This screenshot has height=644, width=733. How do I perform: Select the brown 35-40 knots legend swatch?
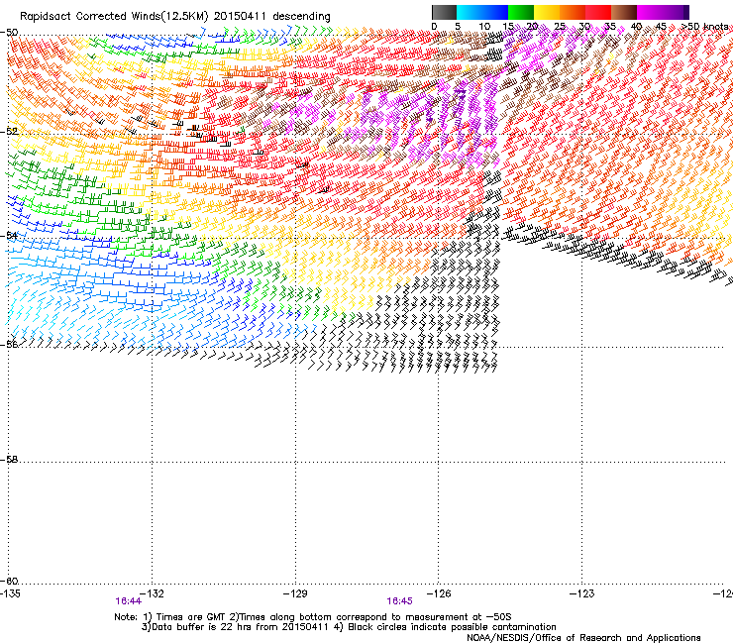point(624,12)
